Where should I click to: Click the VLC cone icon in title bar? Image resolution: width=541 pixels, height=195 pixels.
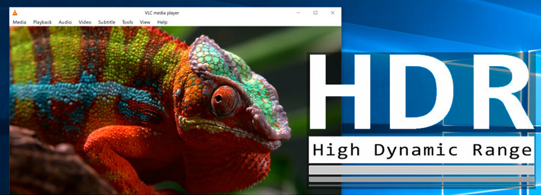(15, 13)
